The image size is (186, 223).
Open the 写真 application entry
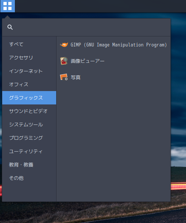point(113,77)
